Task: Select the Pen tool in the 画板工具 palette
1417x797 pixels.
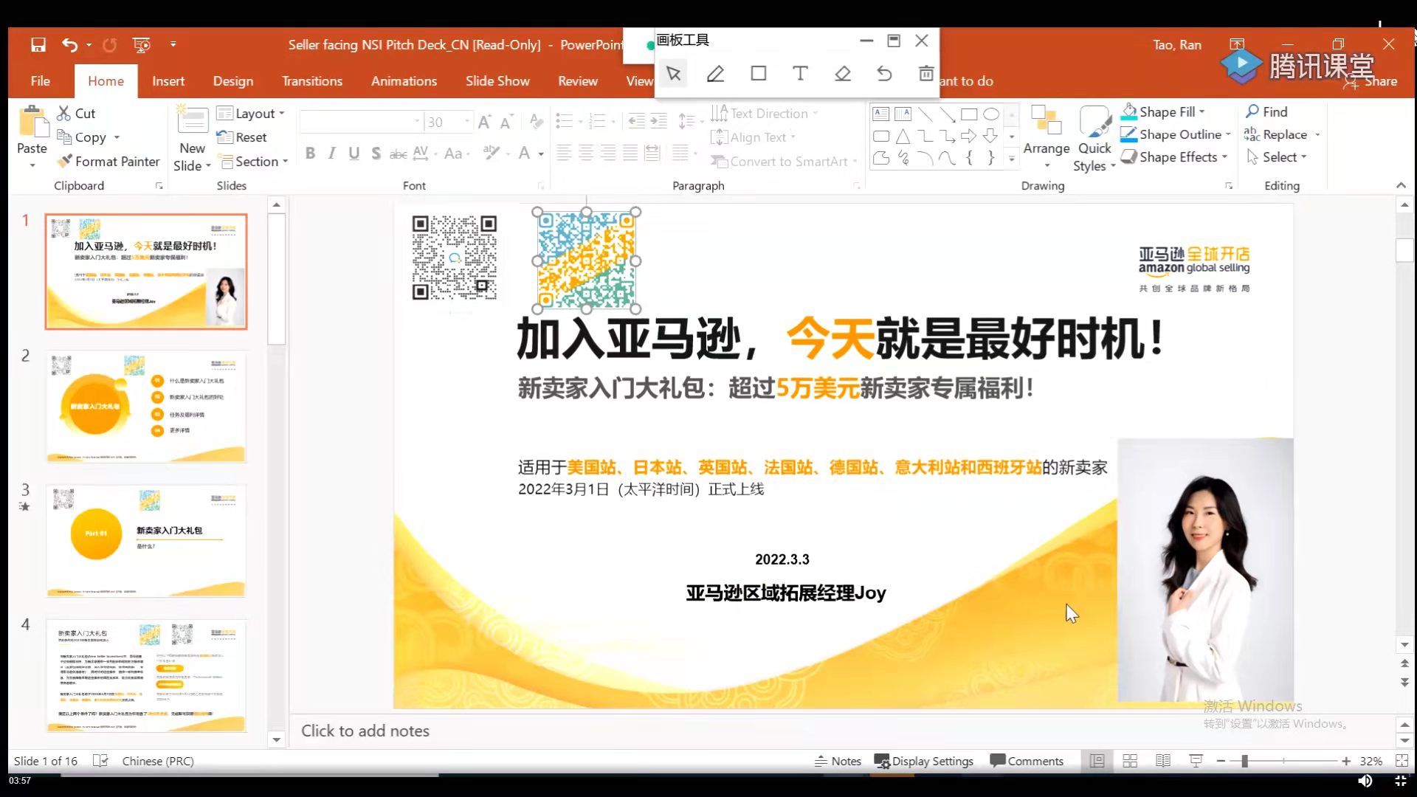Action: coord(714,73)
